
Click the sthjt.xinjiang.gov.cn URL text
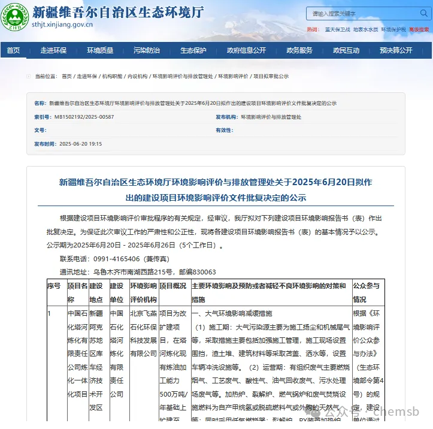62,25
